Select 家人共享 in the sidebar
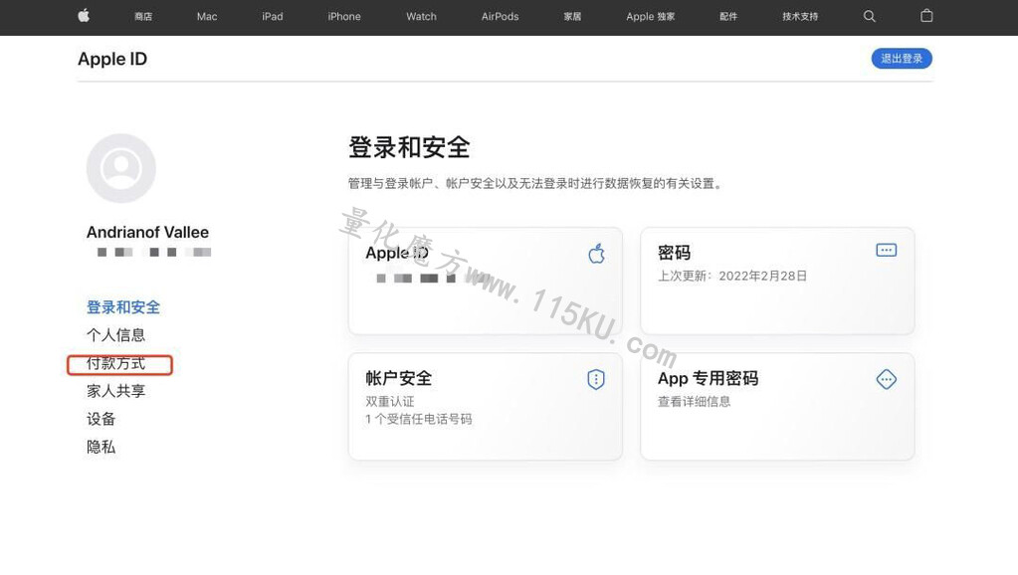This screenshot has width=1018, height=575. click(x=115, y=391)
